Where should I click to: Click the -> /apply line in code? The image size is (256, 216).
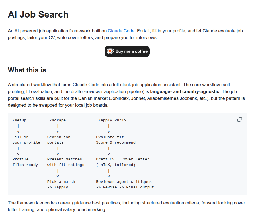point(58,187)
